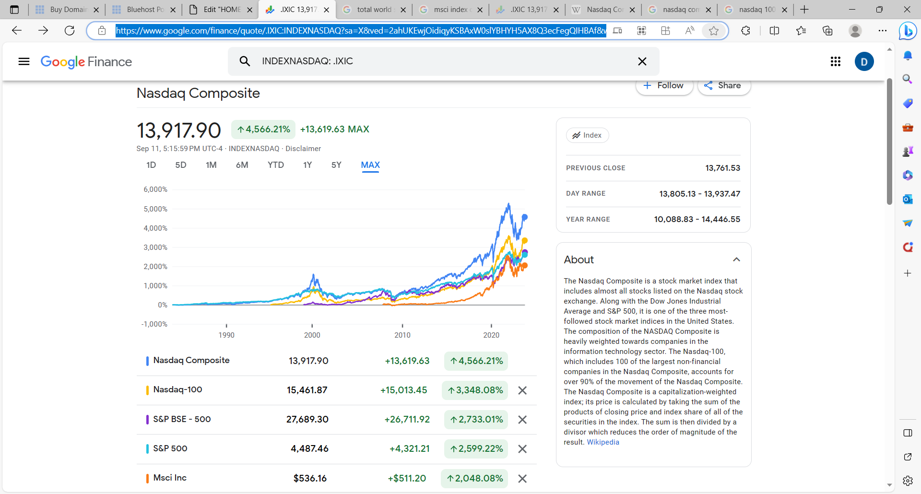Open the Wikipedia link in About
Viewport: 921px width, 494px height.
603,442
